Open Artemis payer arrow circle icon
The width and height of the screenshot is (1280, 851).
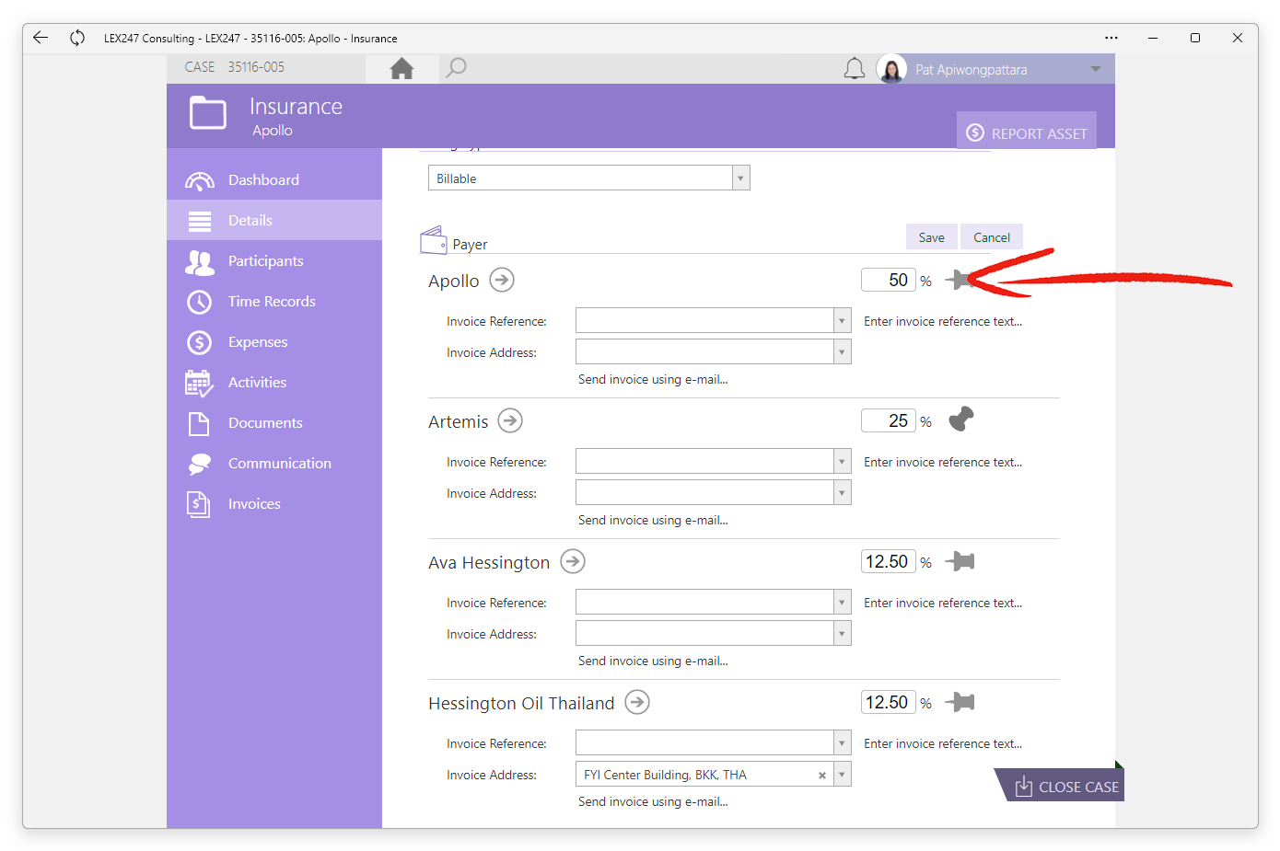[510, 420]
